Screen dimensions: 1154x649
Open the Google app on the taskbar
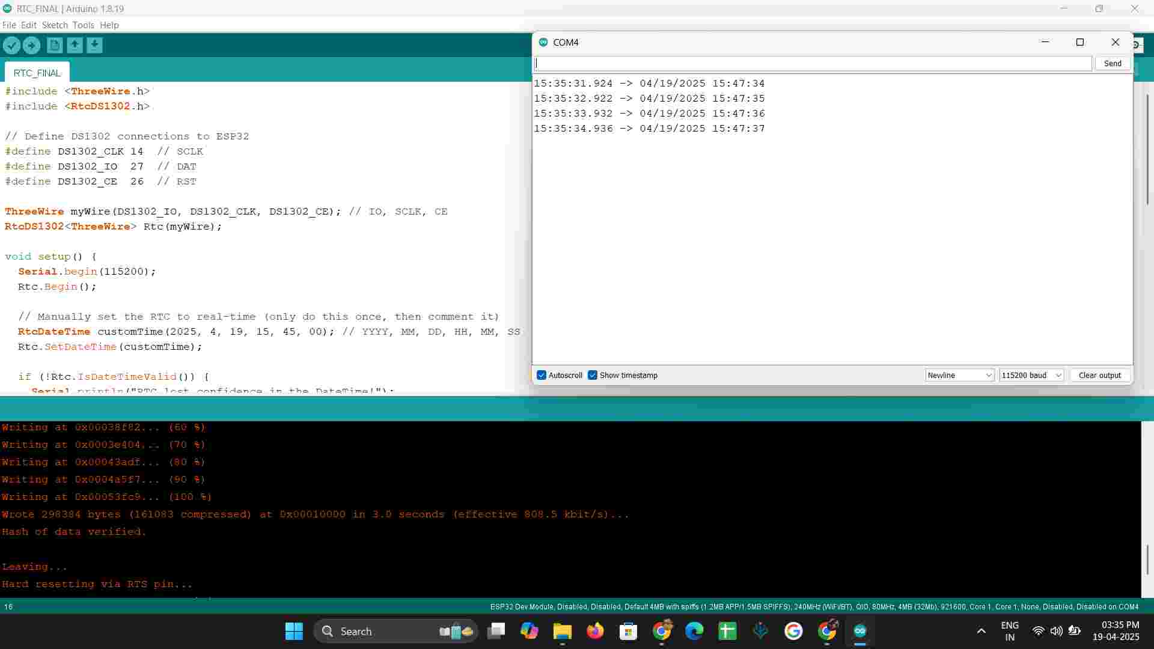click(793, 631)
